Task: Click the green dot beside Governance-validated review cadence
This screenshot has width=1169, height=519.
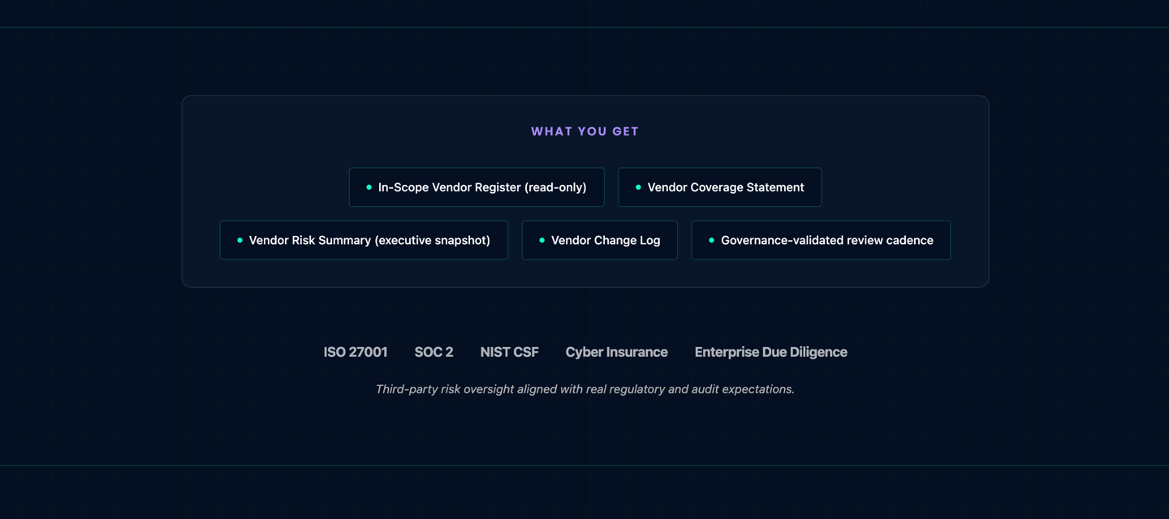Action: 711,240
